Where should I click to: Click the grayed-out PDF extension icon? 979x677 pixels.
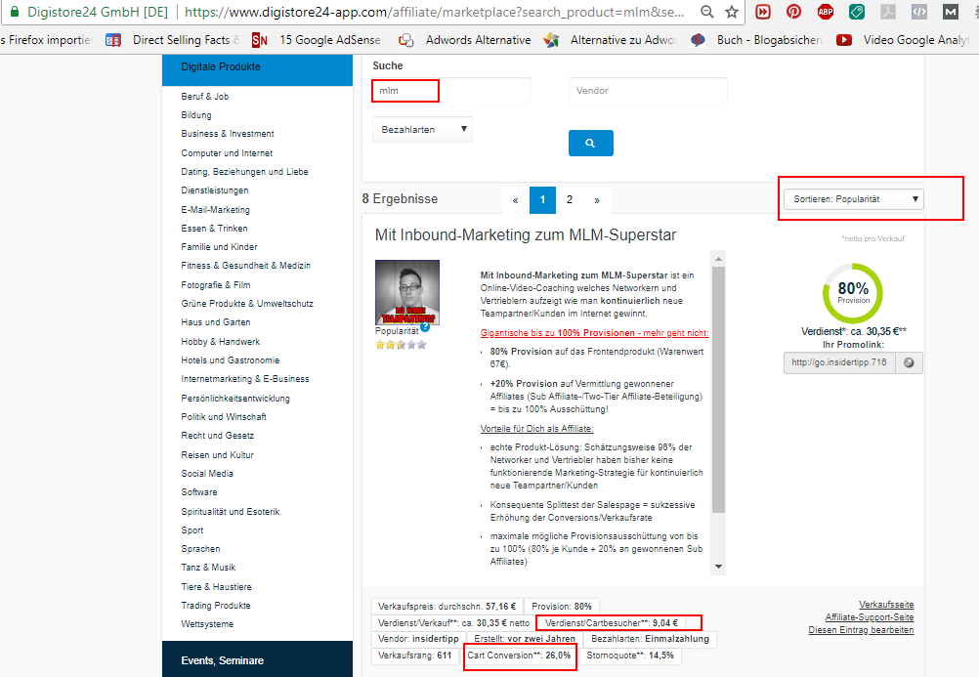pos(888,12)
